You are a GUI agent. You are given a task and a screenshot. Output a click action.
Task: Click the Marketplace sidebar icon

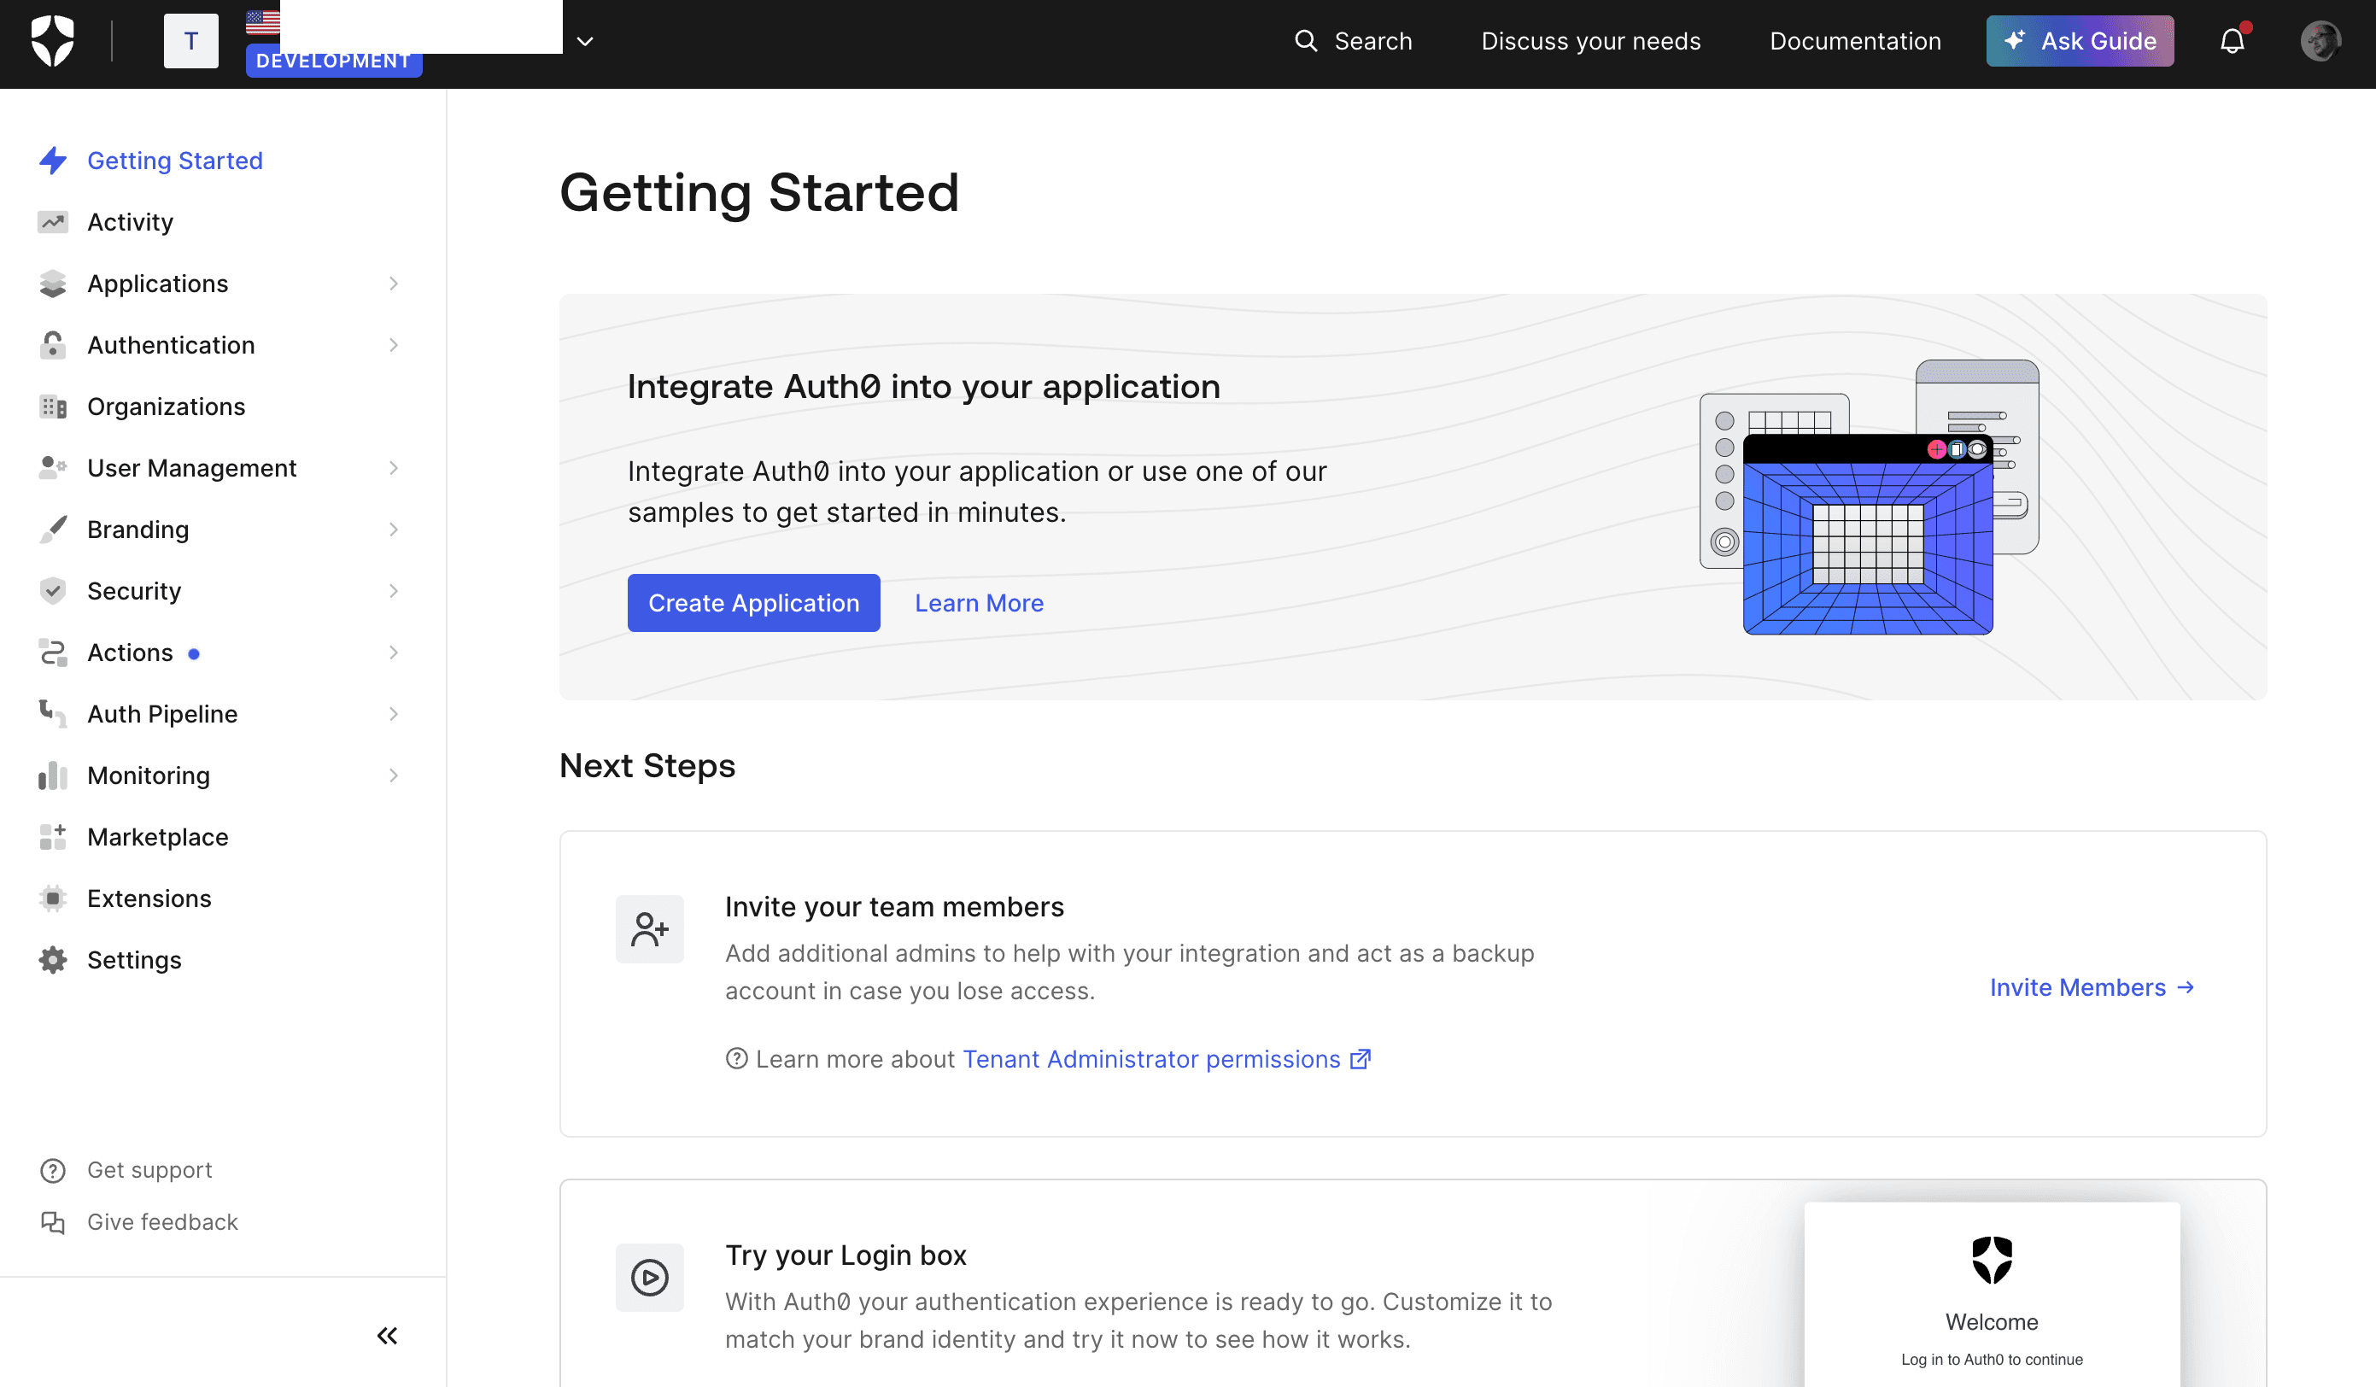(x=53, y=837)
